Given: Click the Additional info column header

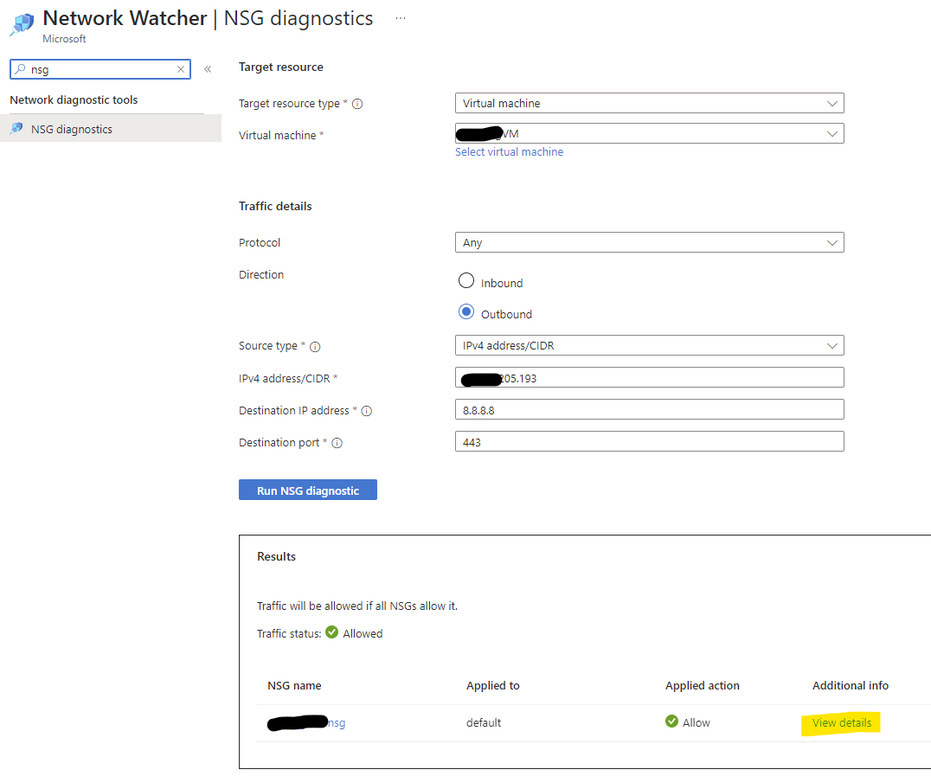Looking at the screenshot, I should pyautogui.click(x=851, y=686).
